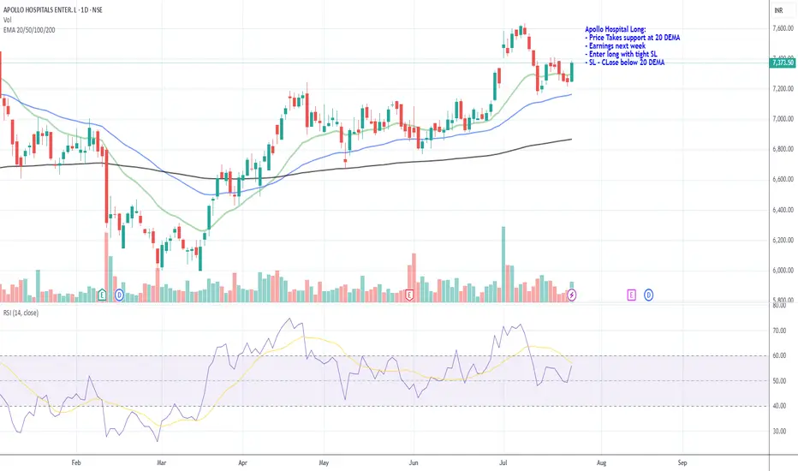Click the 'Apollo Hospital Long:' annotation heading
Image resolution: width=798 pixels, height=471 pixels.
[x=616, y=29]
